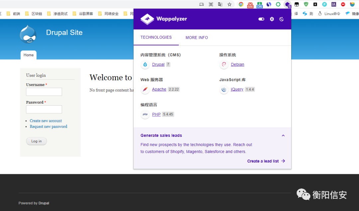This screenshot has width=359, height=211.
Task: Collapse the Generate sales leads section
Action: [283, 135]
